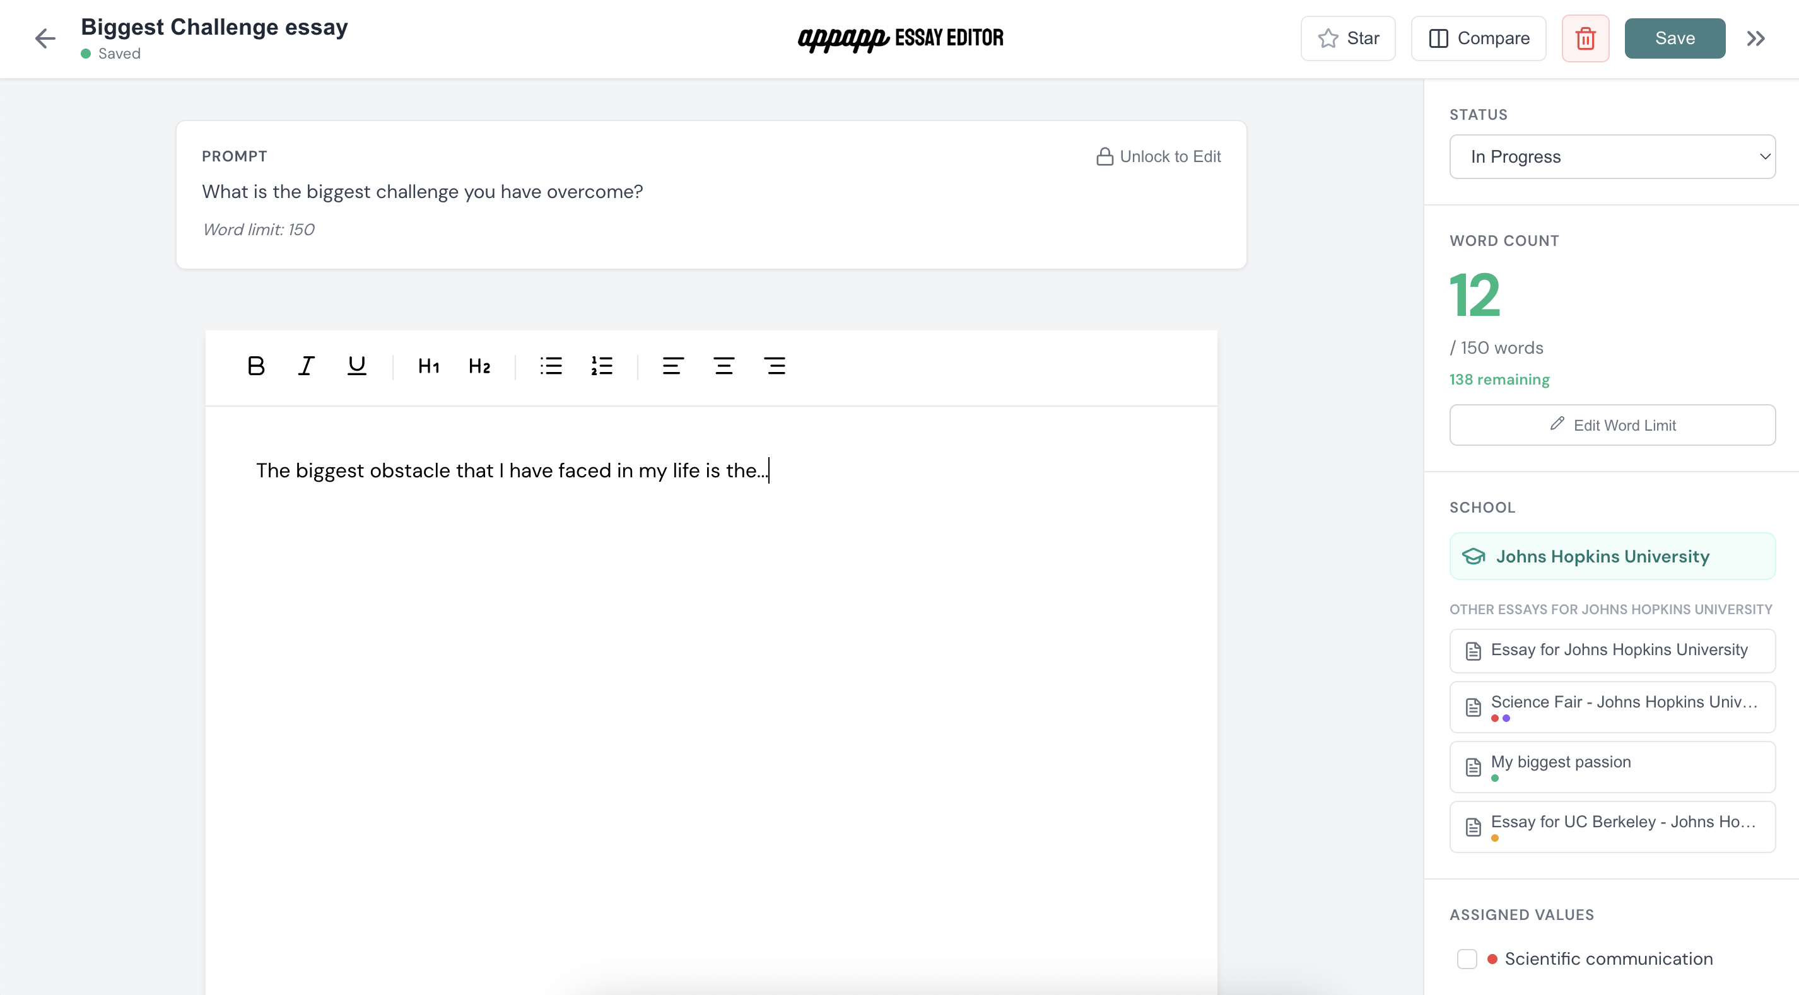The width and height of the screenshot is (1799, 995).
Task: Center-align the essay text
Action: 724,366
